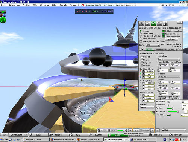Select the Focus (zoom magnifier) build tool

[142, 24]
